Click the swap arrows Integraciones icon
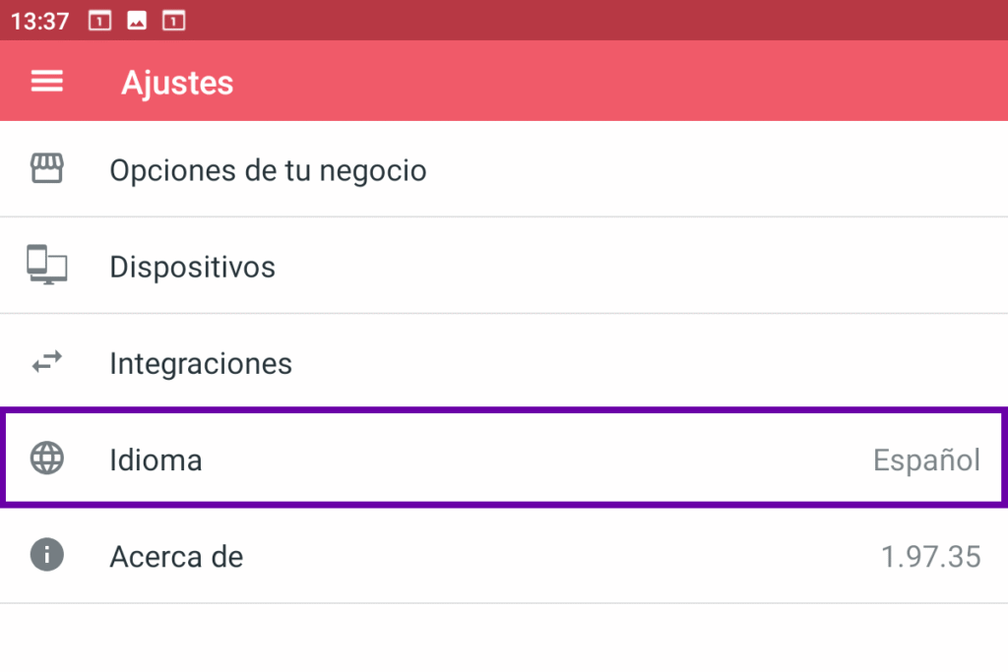 (x=46, y=363)
